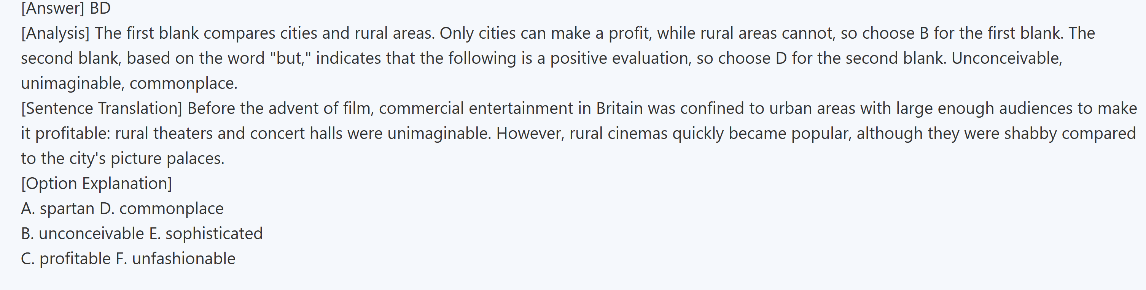Select option B. unconceivable
The width and height of the screenshot is (1146, 290).
click(82, 233)
